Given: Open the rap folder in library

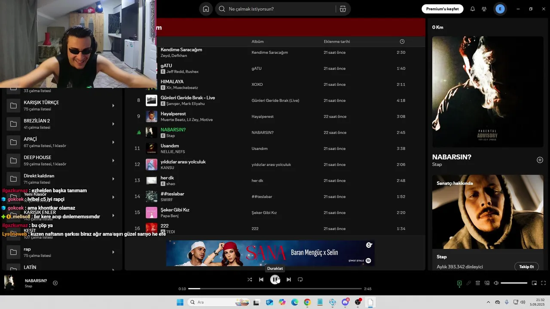Looking at the screenshot, I should pyautogui.click(x=61, y=252).
